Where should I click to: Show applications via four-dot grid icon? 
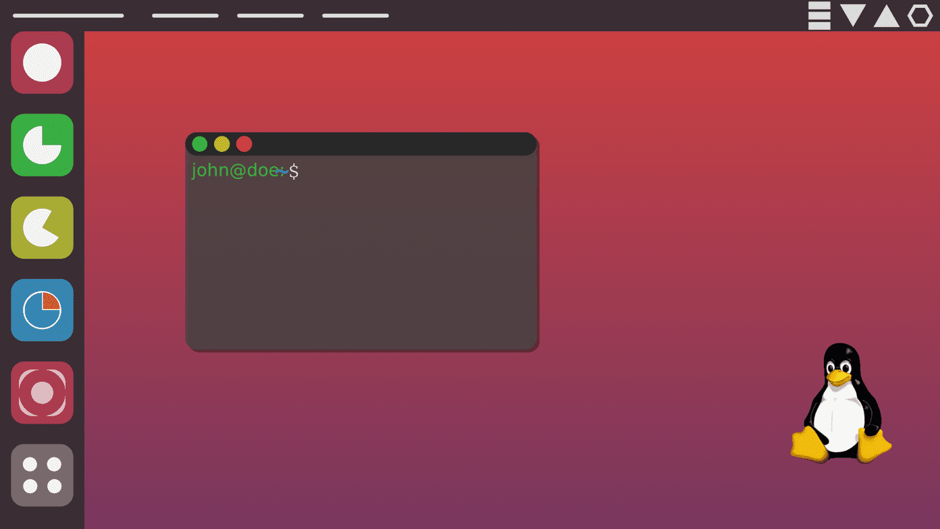click(x=42, y=475)
